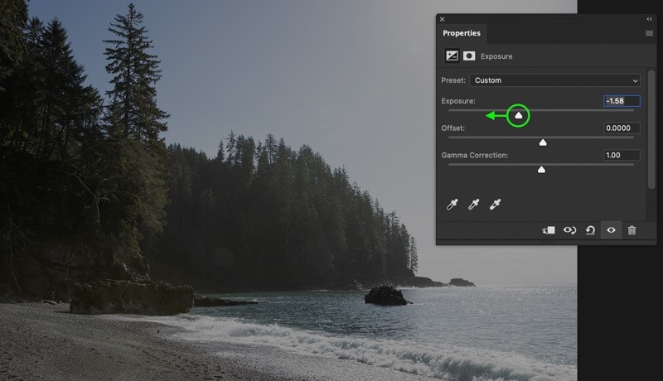The width and height of the screenshot is (663, 381).
Task: Pick the white point eyedropper
Action: pyautogui.click(x=495, y=205)
